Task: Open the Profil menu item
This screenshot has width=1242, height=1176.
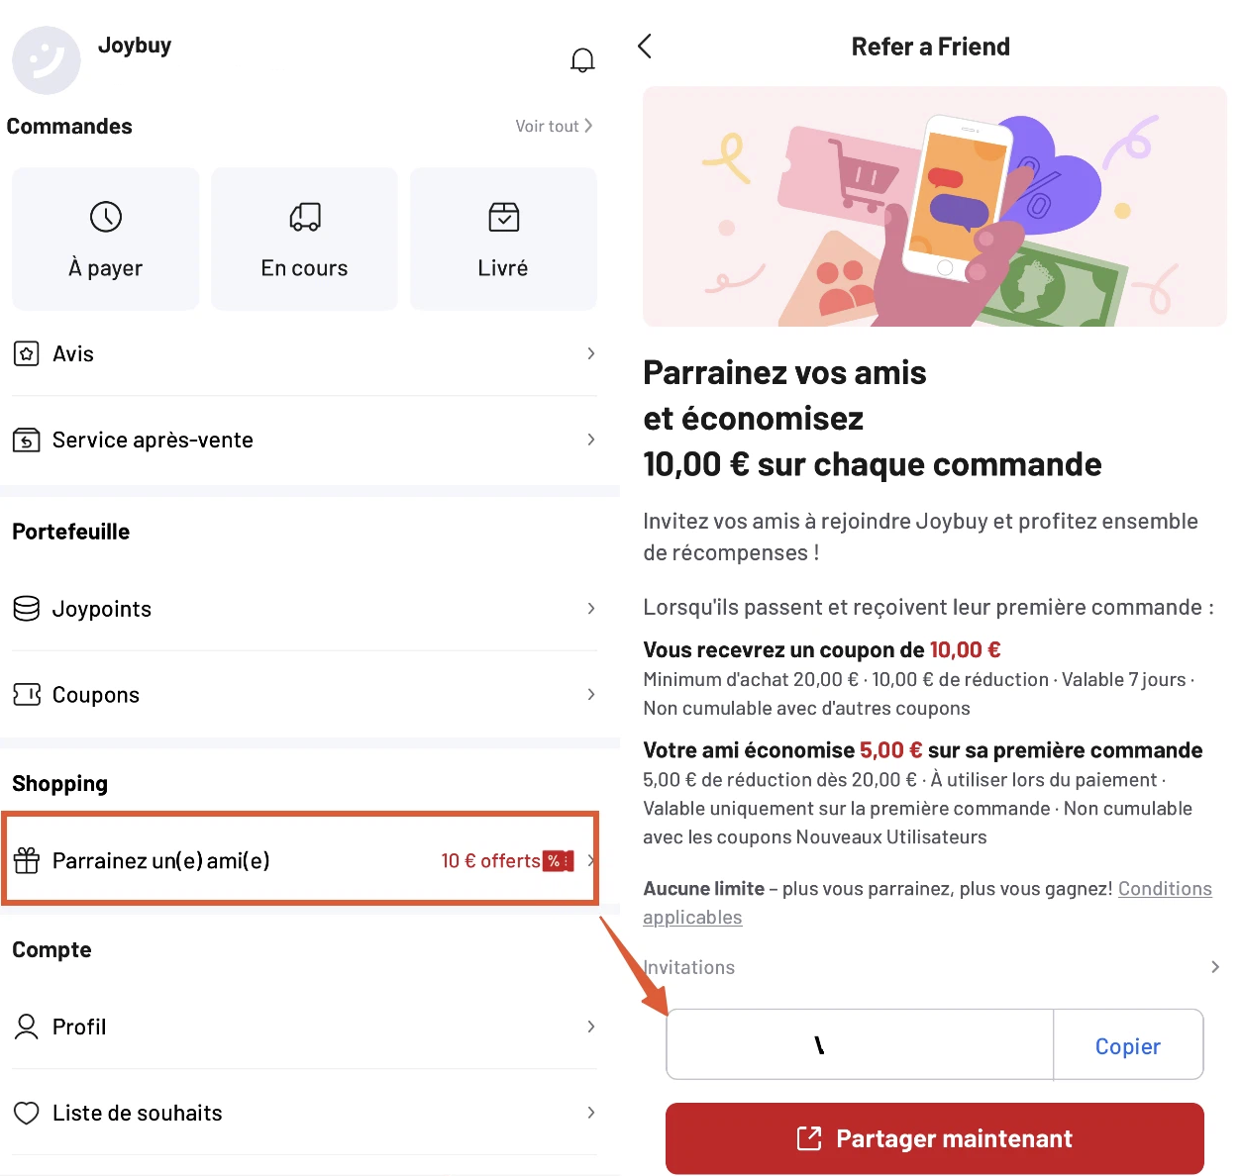Action: point(79,1027)
